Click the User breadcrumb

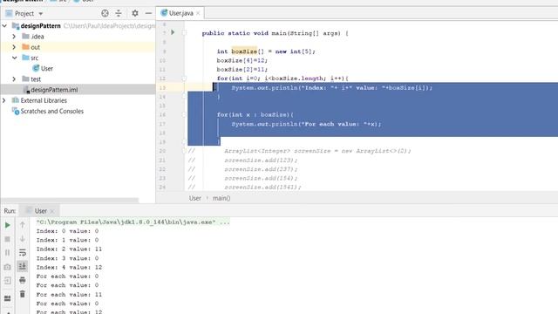coord(195,198)
